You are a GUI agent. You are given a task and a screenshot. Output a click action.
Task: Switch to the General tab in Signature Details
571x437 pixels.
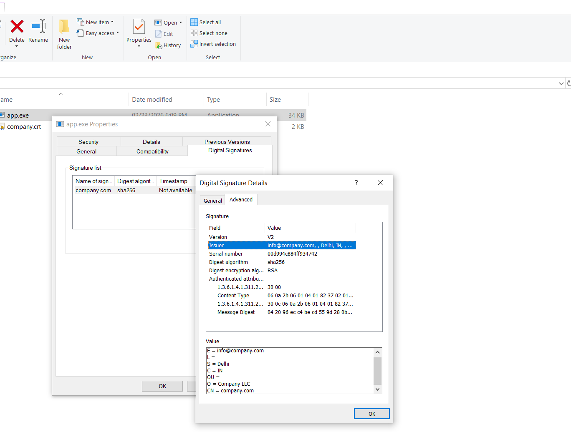pos(212,200)
